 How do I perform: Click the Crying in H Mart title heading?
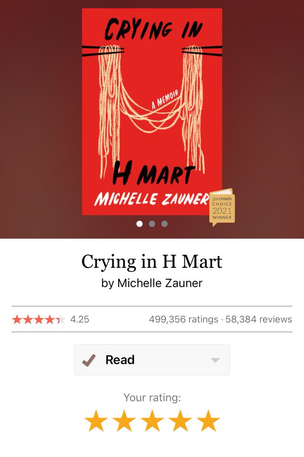152,261
